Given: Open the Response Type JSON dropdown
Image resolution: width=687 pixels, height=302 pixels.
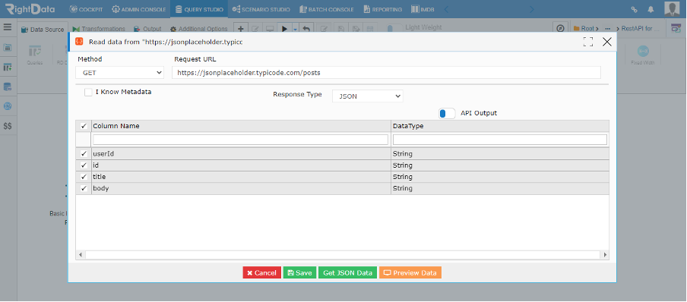Looking at the screenshot, I should click(x=368, y=96).
